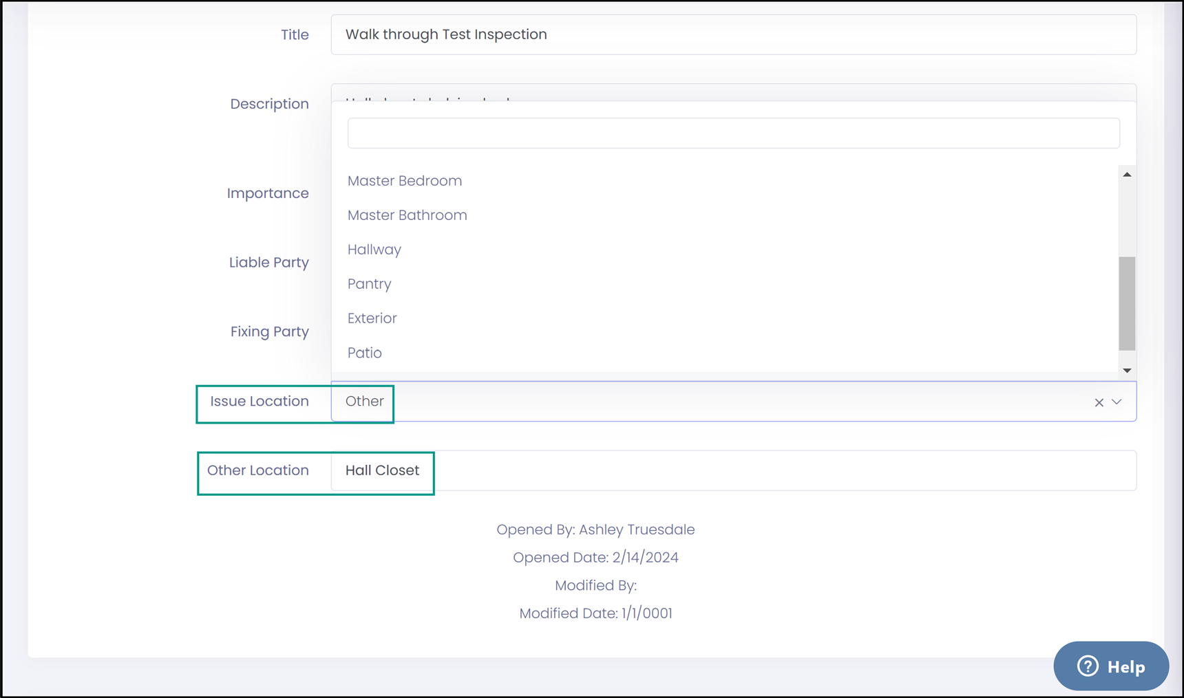The height and width of the screenshot is (698, 1184).
Task: Click the dropdown list scroll-up arrow
Action: click(1127, 175)
